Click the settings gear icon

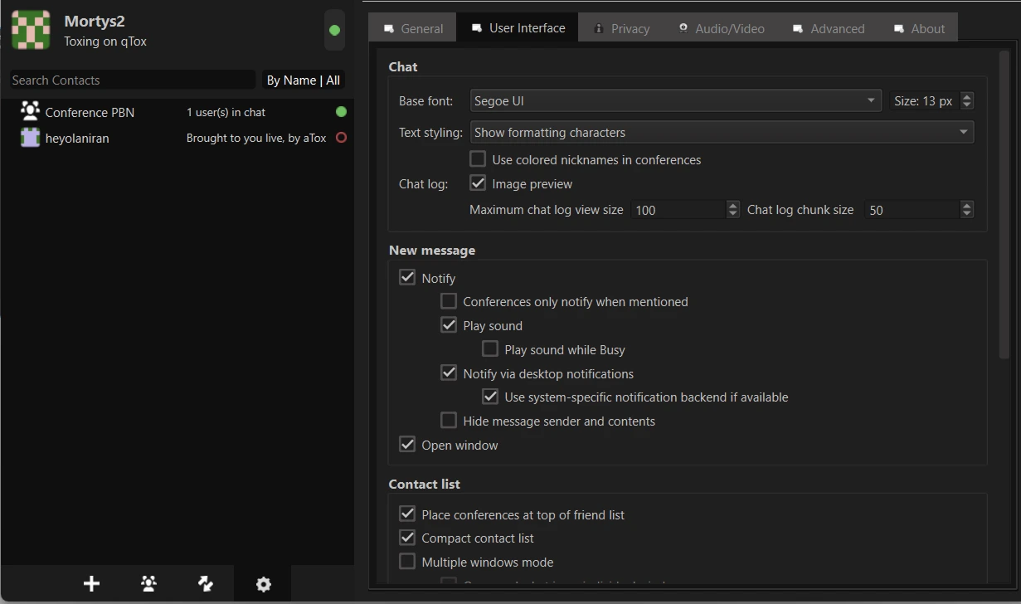tap(263, 584)
